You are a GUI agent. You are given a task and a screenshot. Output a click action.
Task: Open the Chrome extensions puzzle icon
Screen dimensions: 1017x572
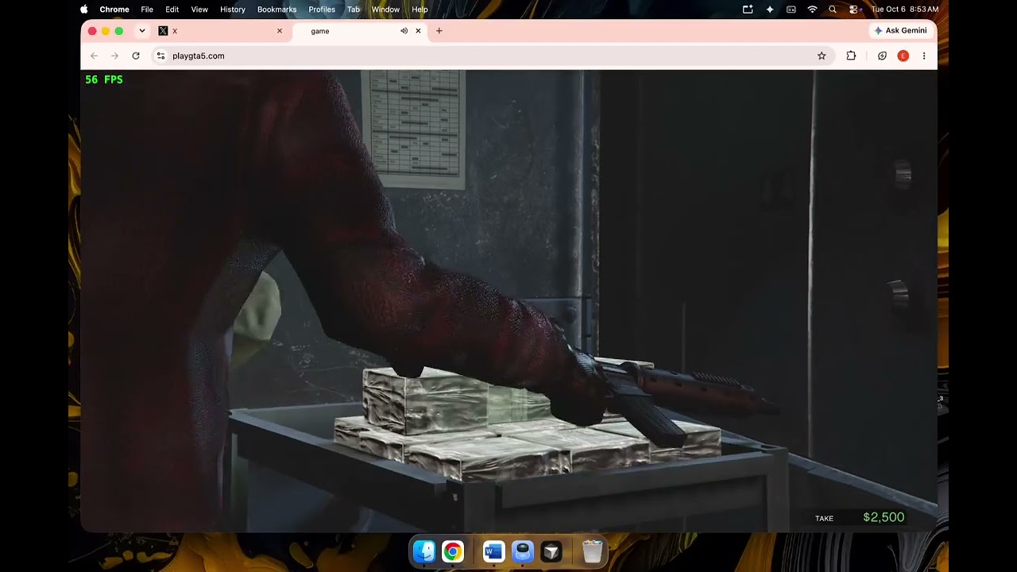851,56
